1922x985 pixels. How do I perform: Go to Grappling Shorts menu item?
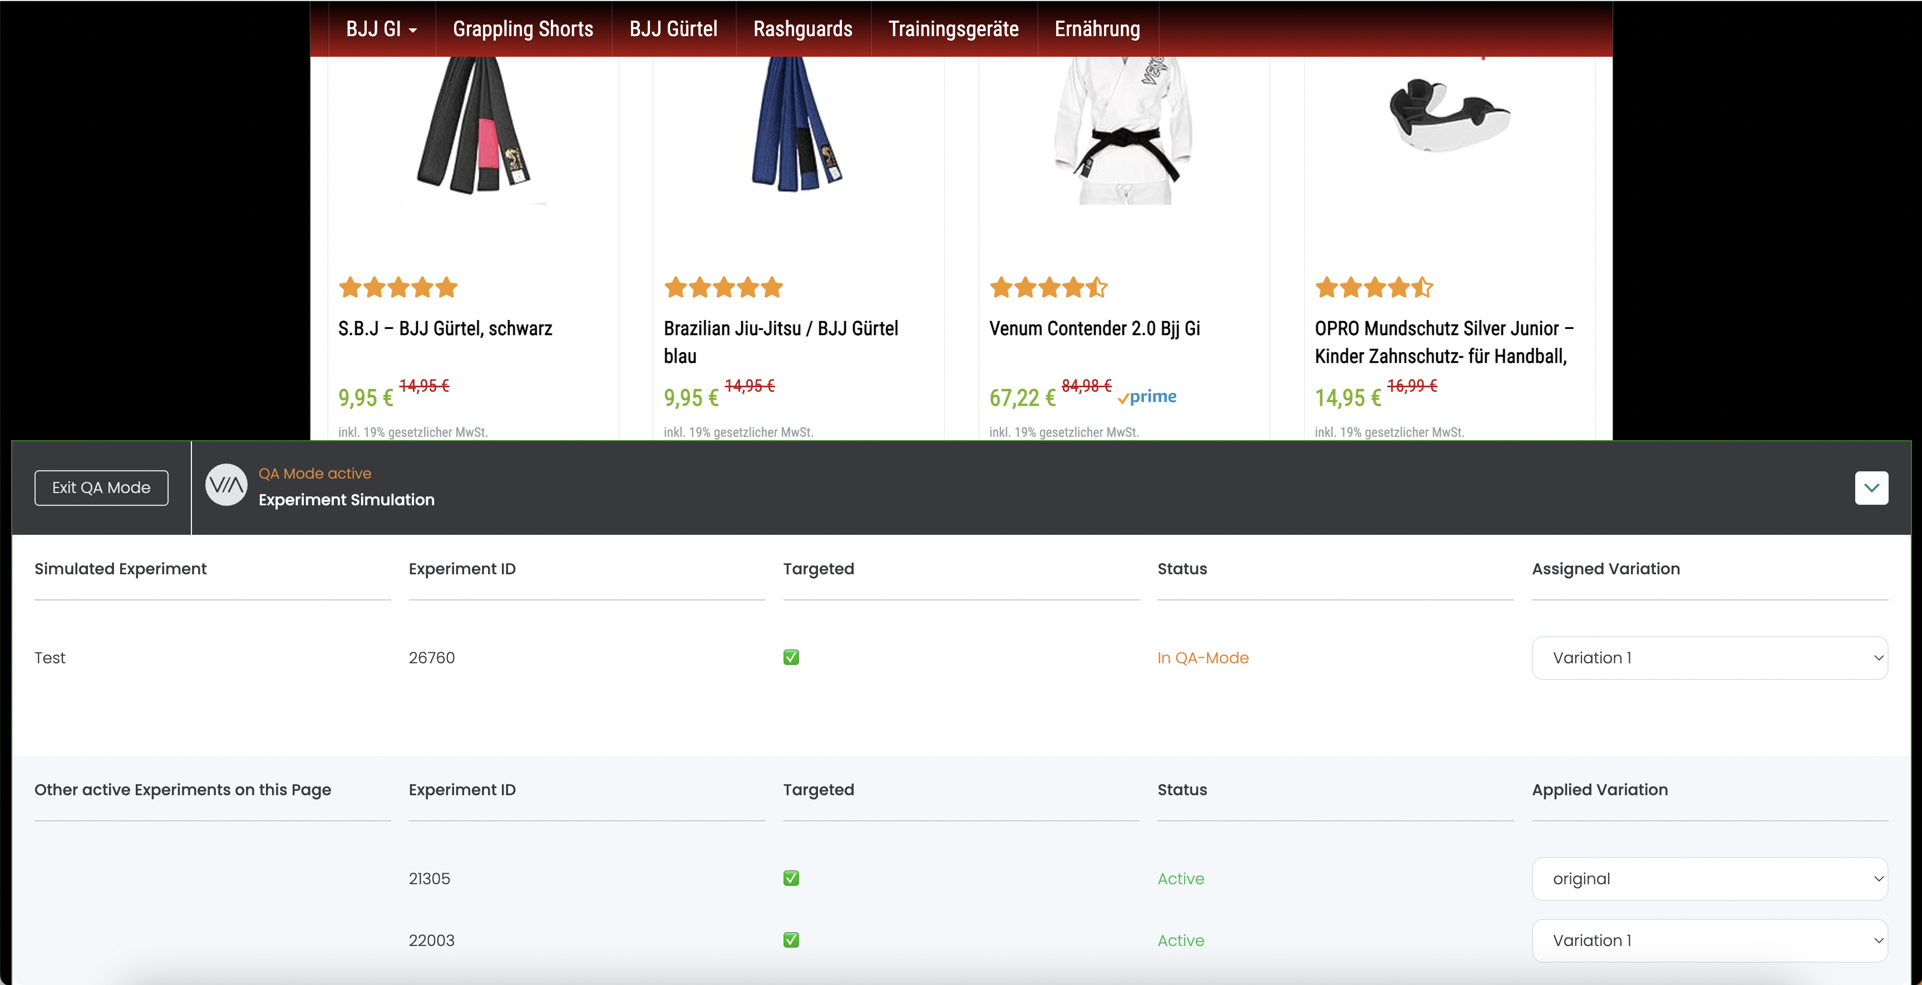[523, 29]
